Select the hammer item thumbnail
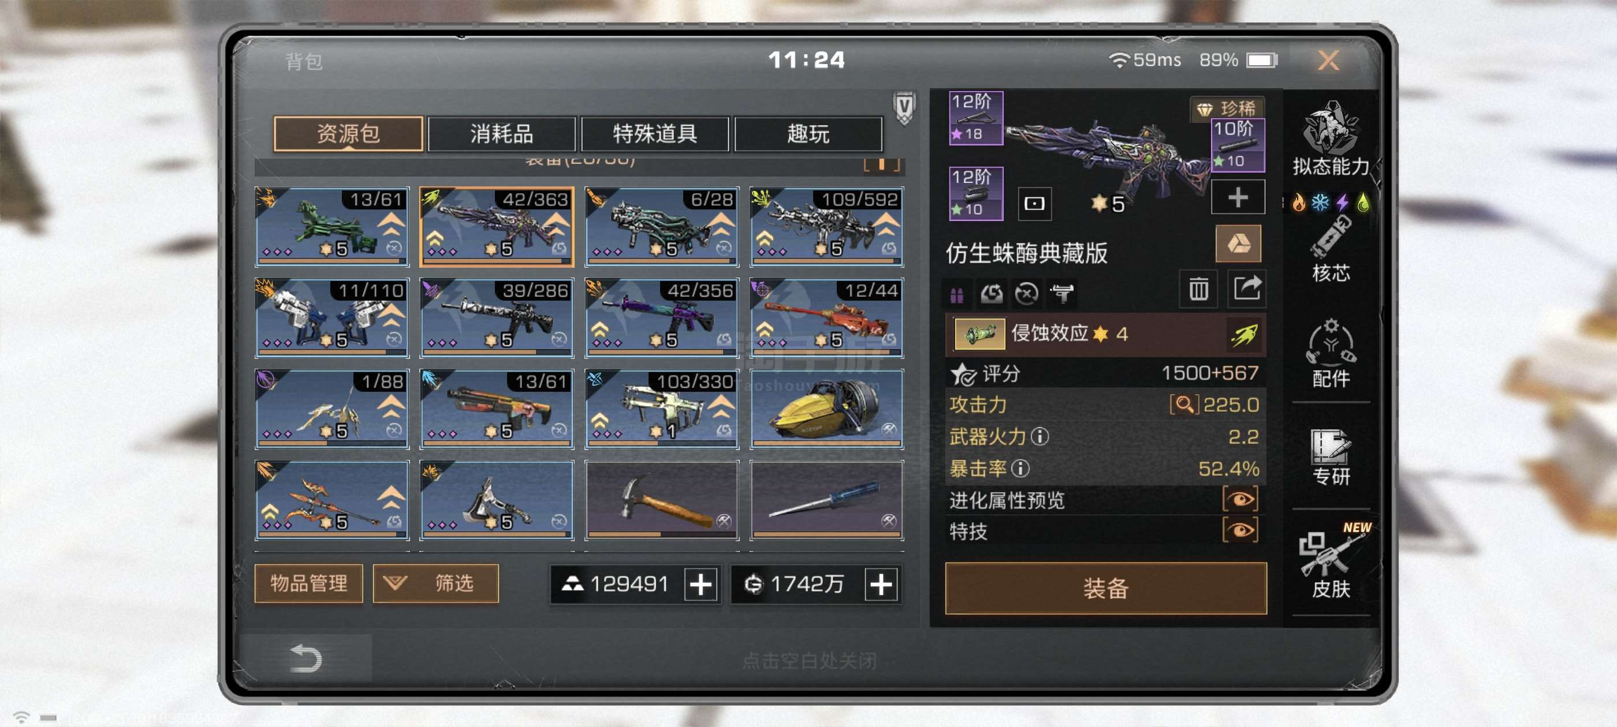Image resolution: width=1617 pixels, height=727 pixels. click(662, 500)
